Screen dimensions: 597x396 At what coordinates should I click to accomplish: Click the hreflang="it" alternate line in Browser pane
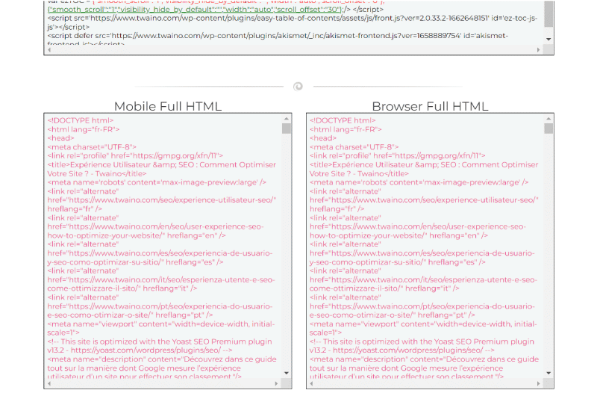pos(423,279)
